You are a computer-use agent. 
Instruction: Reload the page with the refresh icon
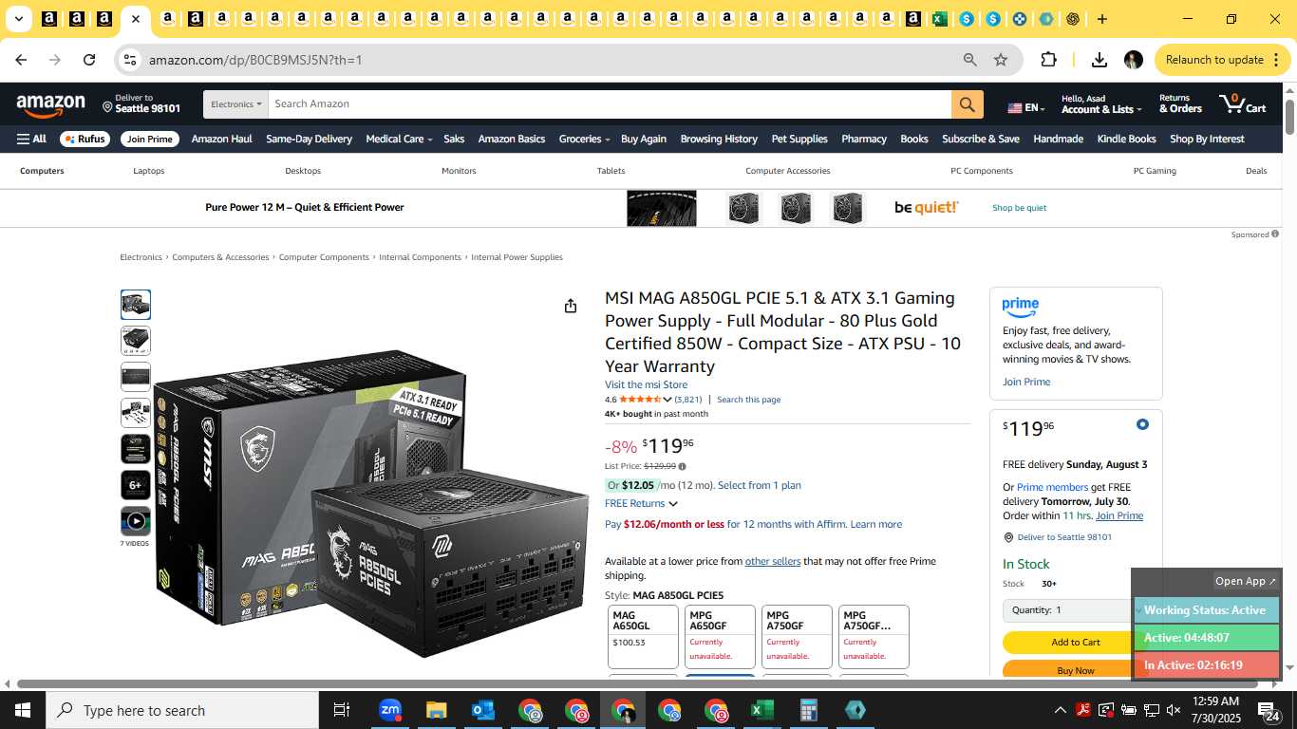click(x=89, y=60)
